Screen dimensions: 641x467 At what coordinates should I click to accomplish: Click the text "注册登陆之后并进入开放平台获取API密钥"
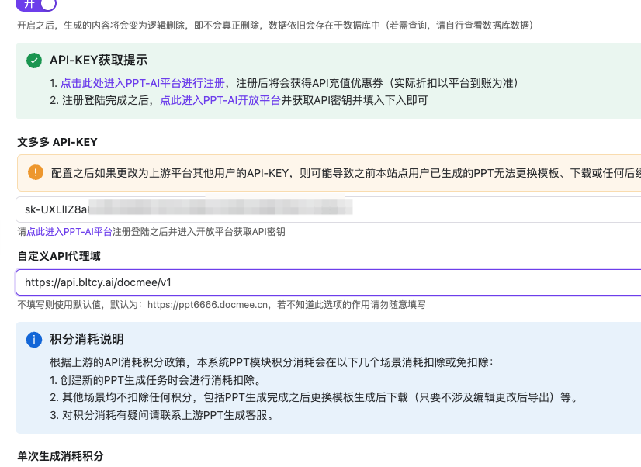199,232
